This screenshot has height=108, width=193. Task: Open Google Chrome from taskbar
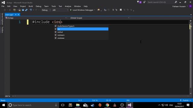click(107, 105)
